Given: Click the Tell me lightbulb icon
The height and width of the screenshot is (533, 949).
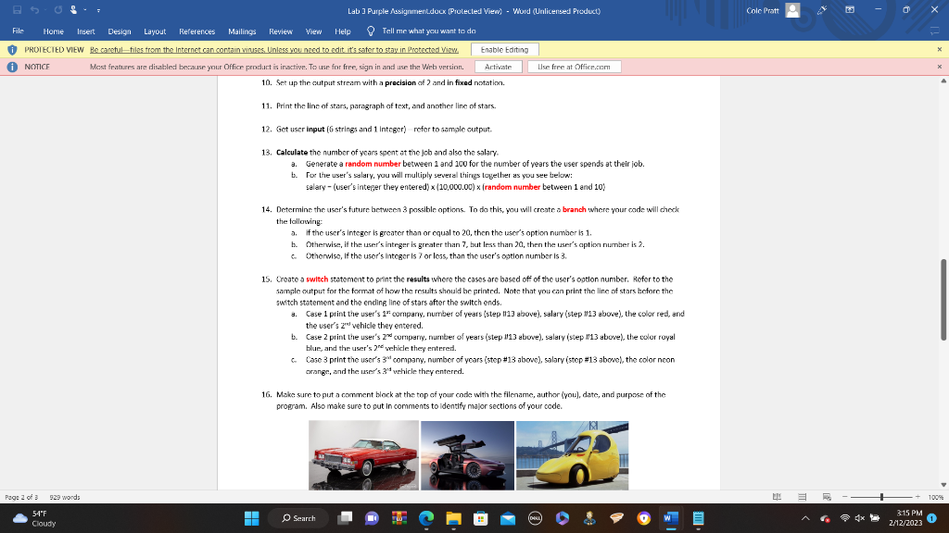Looking at the screenshot, I should coord(371,31).
